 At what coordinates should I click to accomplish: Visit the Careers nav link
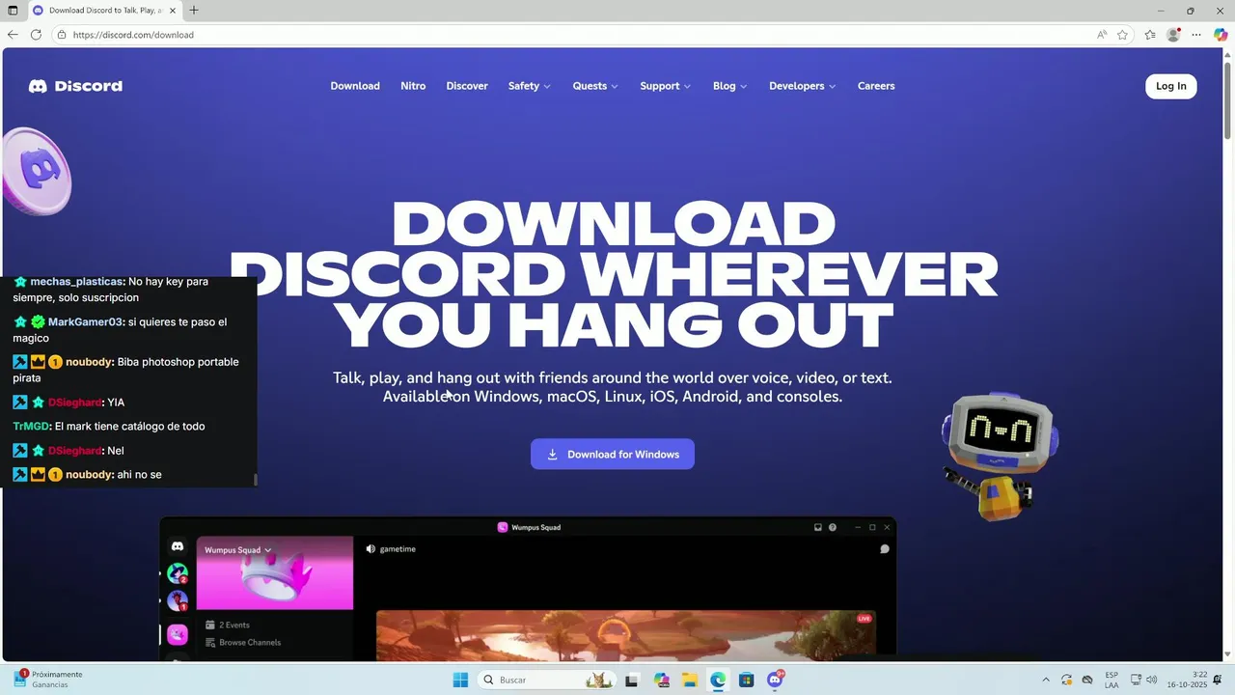pos(876,86)
